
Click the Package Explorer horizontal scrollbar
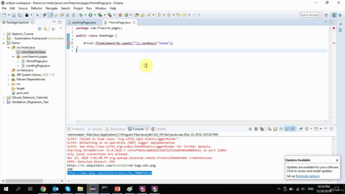click(24, 181)
